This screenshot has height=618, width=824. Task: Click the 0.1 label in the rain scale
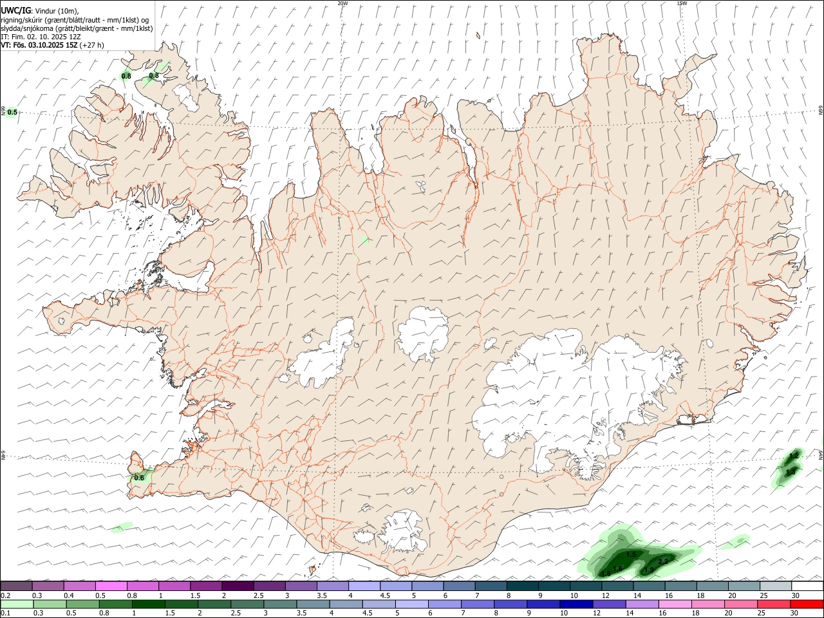[x=5, y=613]
